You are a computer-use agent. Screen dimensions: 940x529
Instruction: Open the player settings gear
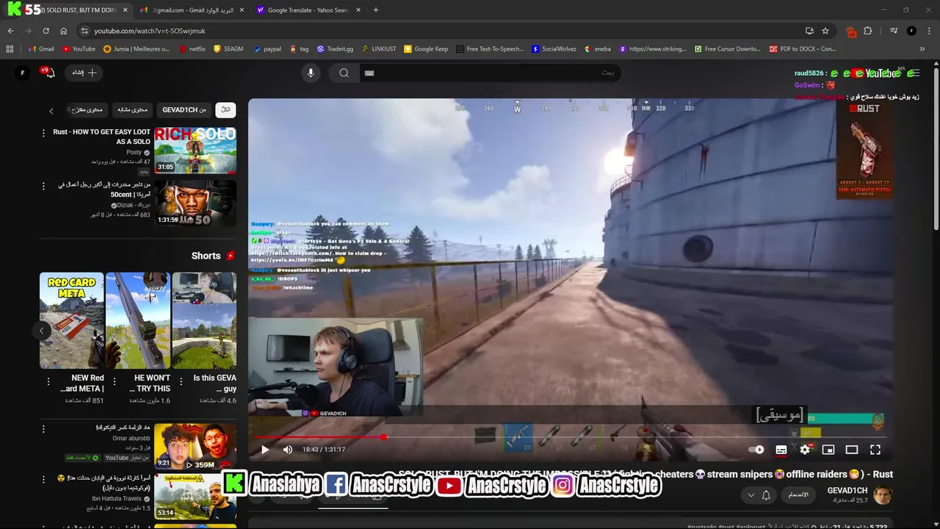[x=805, y=450]
